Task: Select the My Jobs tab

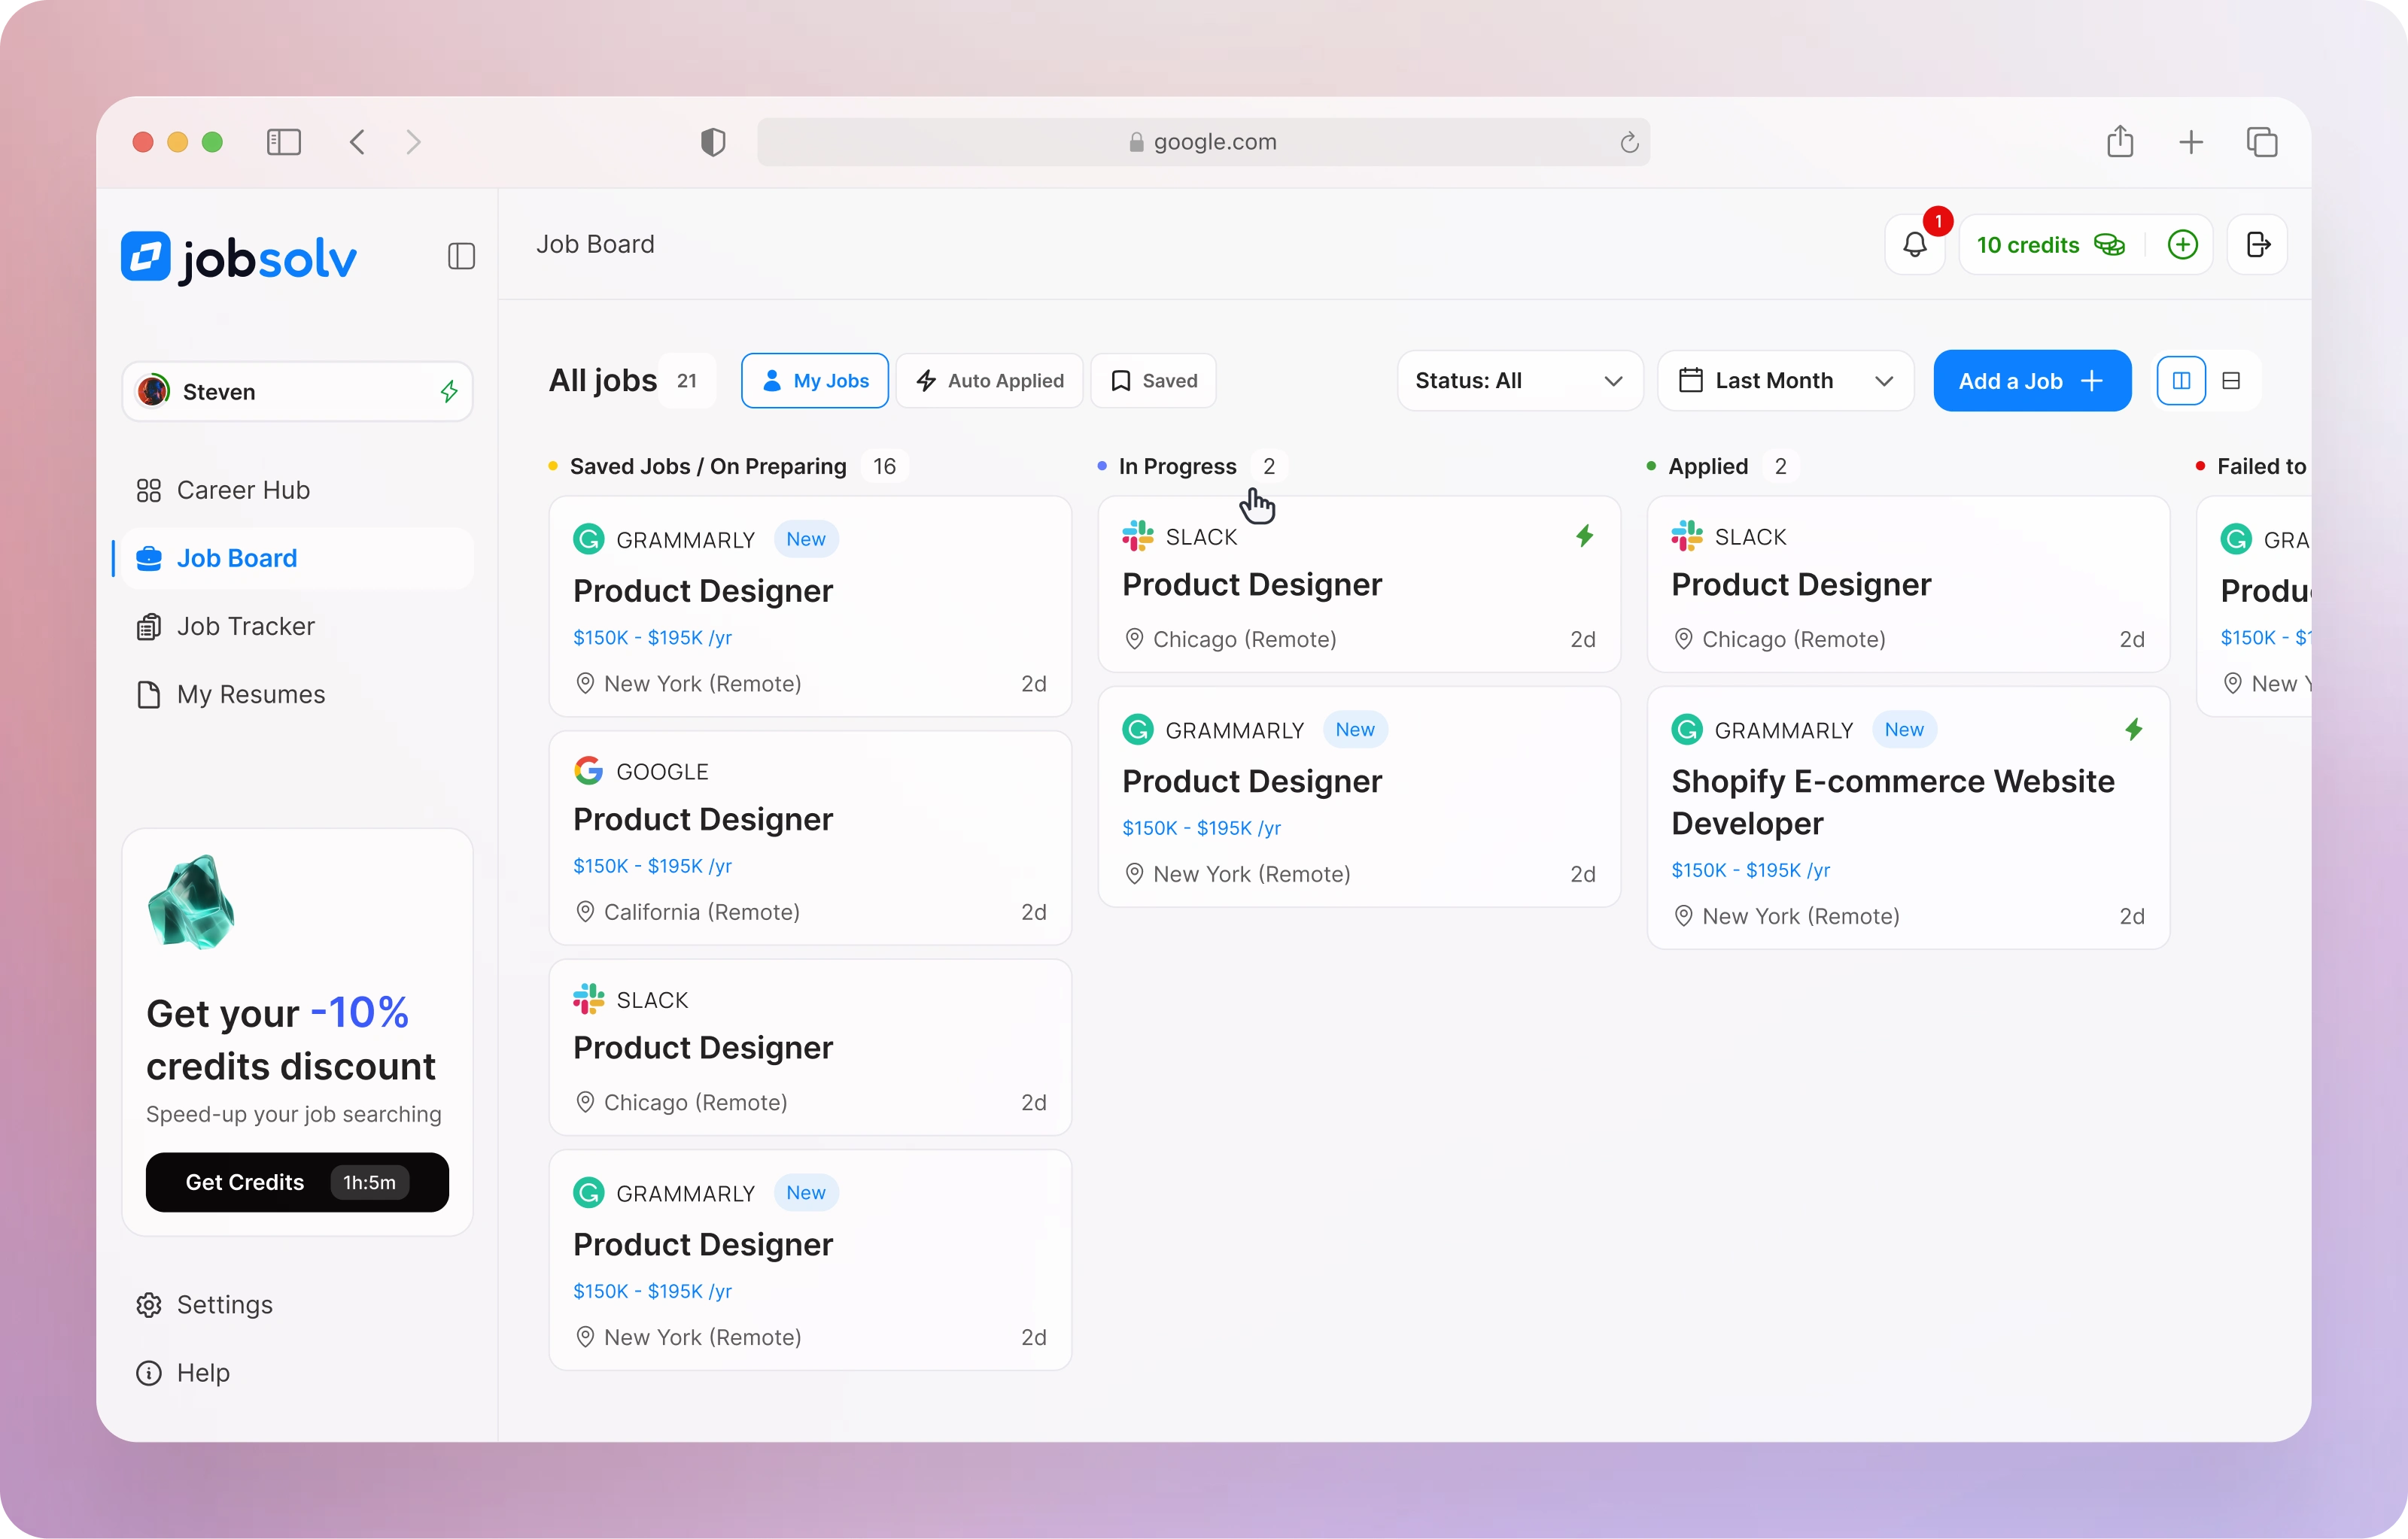Action: tap(814, 381)
